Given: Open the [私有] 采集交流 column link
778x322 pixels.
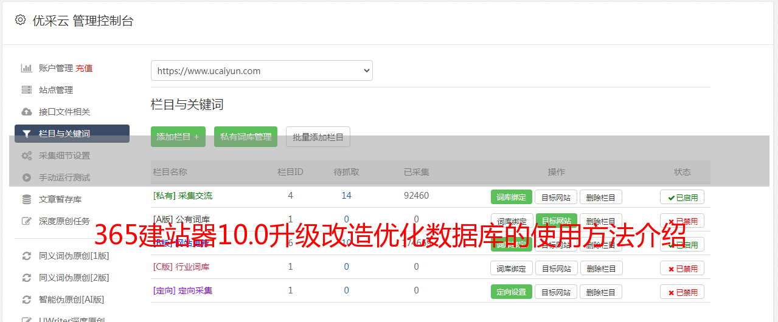Looking at the screenshot, I should (x=182, y=196).
